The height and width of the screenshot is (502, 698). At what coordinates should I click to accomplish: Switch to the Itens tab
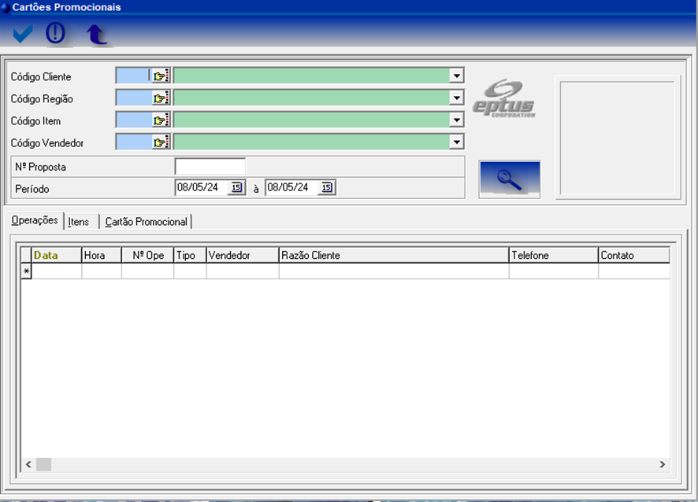click(79, 222)
